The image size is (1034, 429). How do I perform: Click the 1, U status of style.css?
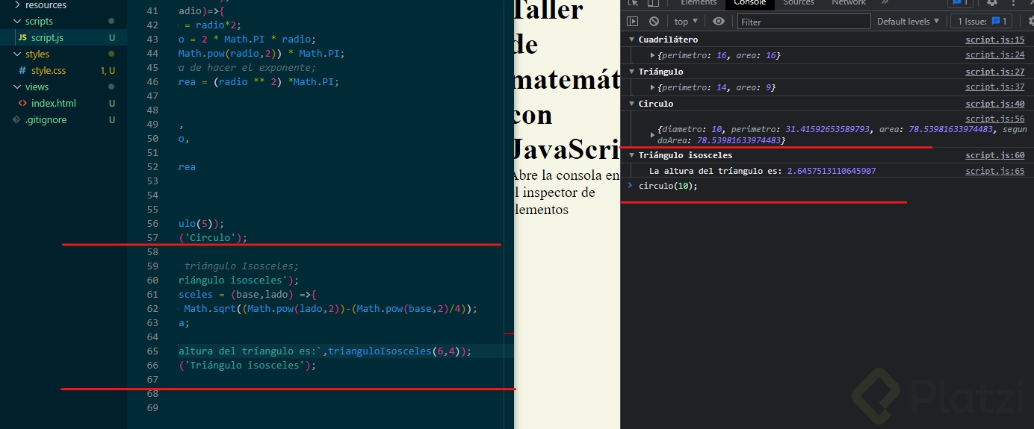108,70
